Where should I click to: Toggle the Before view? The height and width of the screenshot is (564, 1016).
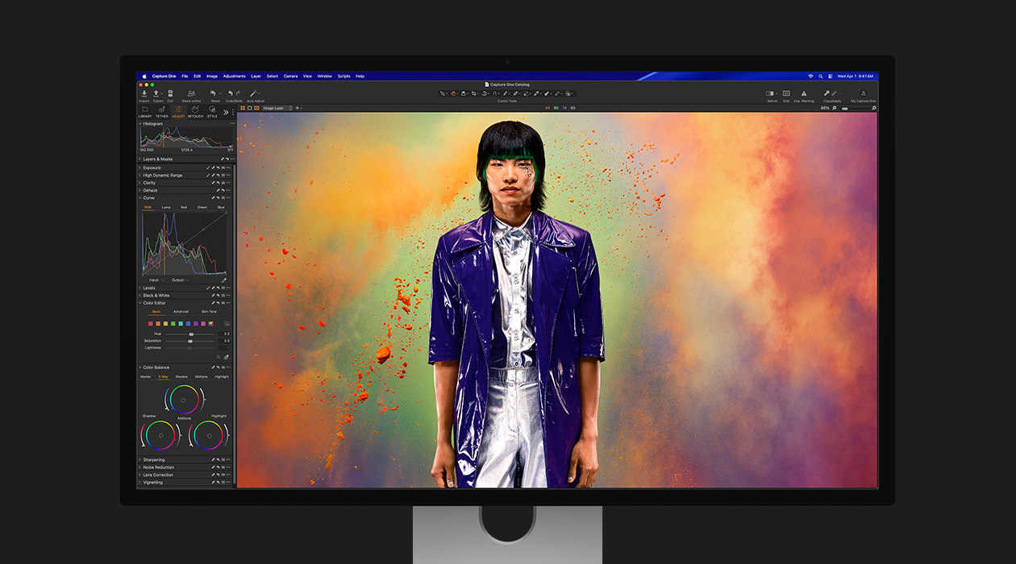click(x=772, y=93)
